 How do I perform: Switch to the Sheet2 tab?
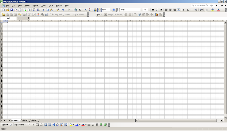pos(25,121)
